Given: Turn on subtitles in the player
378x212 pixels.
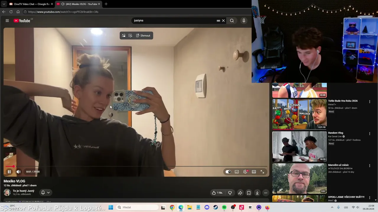Looking at the screenshot, I should [x=237, y=172].
